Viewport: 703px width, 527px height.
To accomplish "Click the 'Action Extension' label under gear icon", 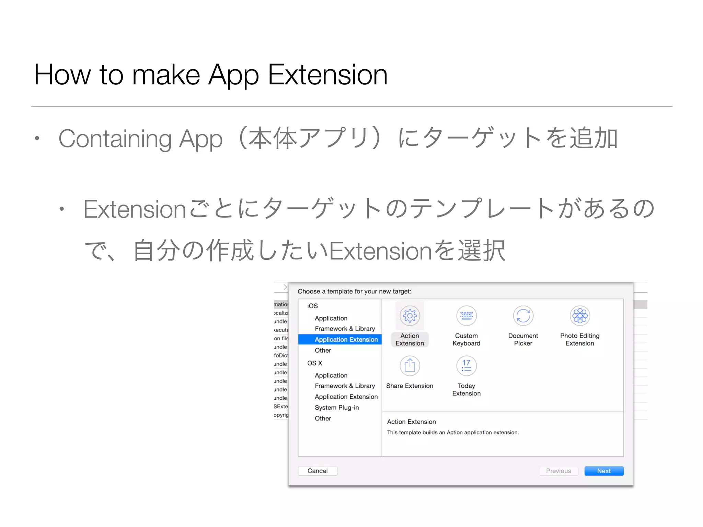I will (410, 339).
